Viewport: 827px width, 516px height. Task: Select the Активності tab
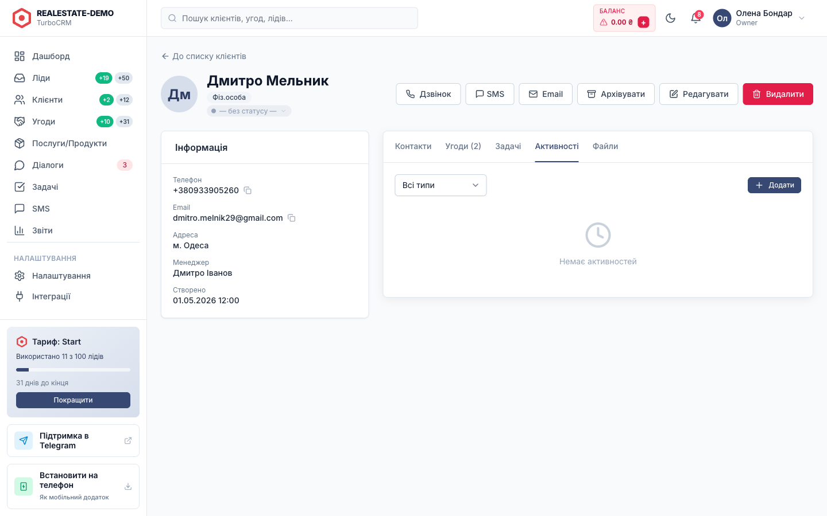point(557,147)
